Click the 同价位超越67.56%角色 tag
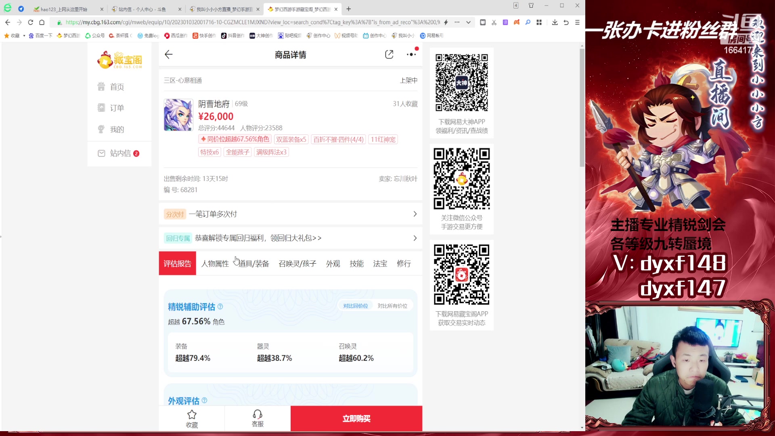The width and height of the screenshot is (775, 436). (235, 139)
